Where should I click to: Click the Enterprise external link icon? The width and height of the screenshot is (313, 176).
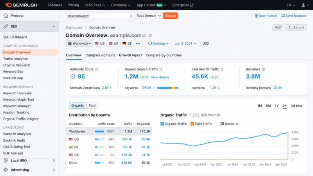coord(192,5)
